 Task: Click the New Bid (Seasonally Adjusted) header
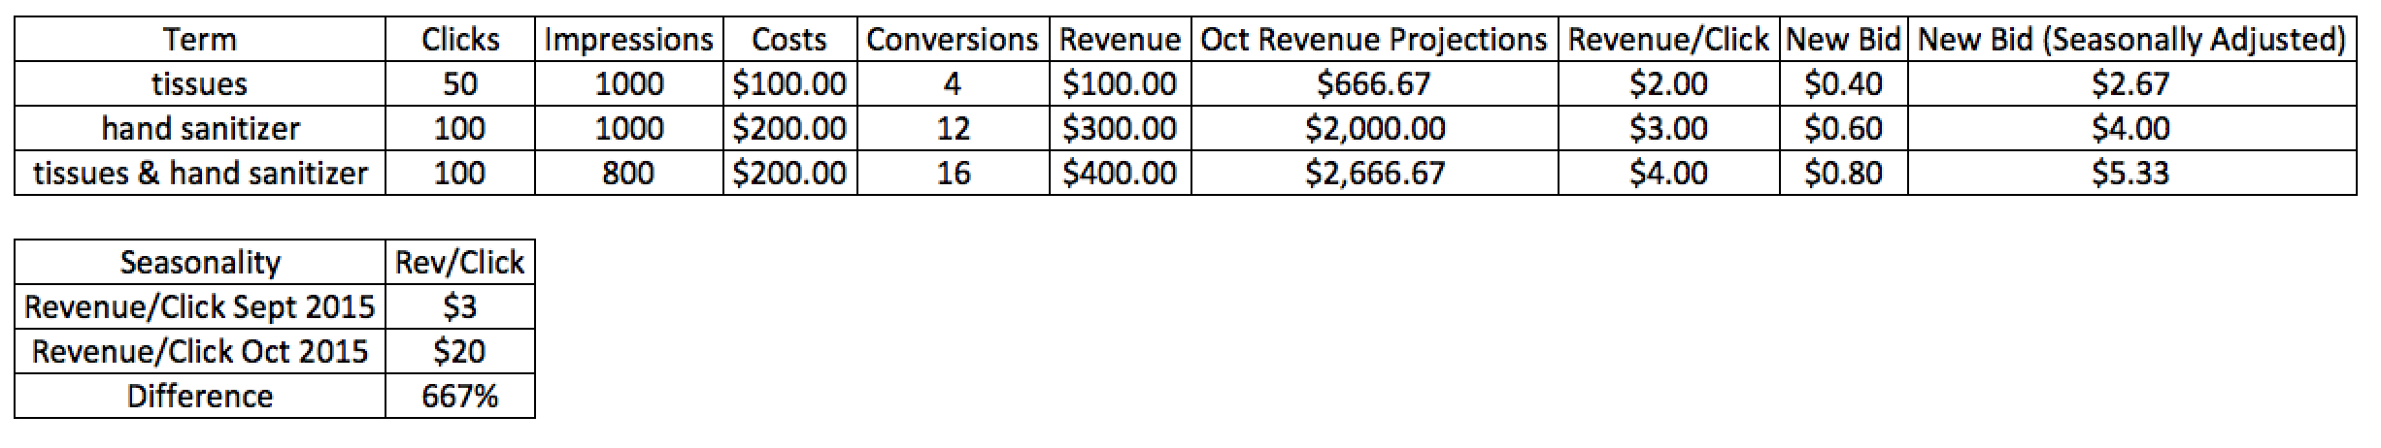click(x=2132, y=40)
